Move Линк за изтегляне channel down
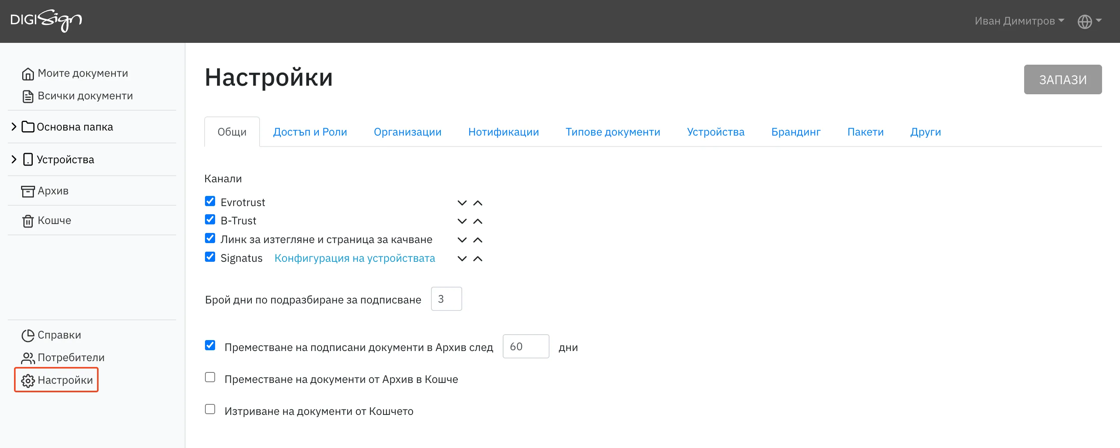 click(462, 240)
